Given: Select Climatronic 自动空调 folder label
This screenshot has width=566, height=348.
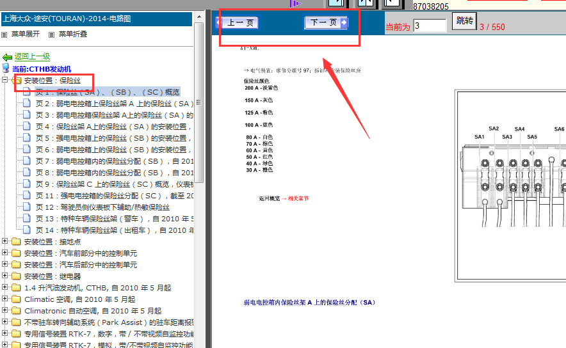Looking at the screenshot, I should click(x=93, y=311).
